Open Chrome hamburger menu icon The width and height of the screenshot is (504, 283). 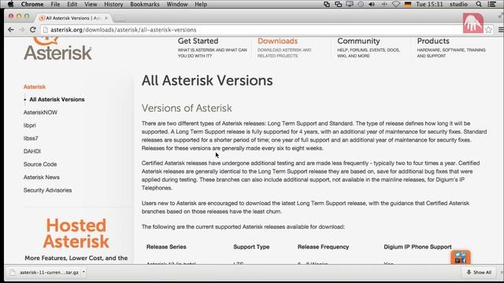pos(501,30)
